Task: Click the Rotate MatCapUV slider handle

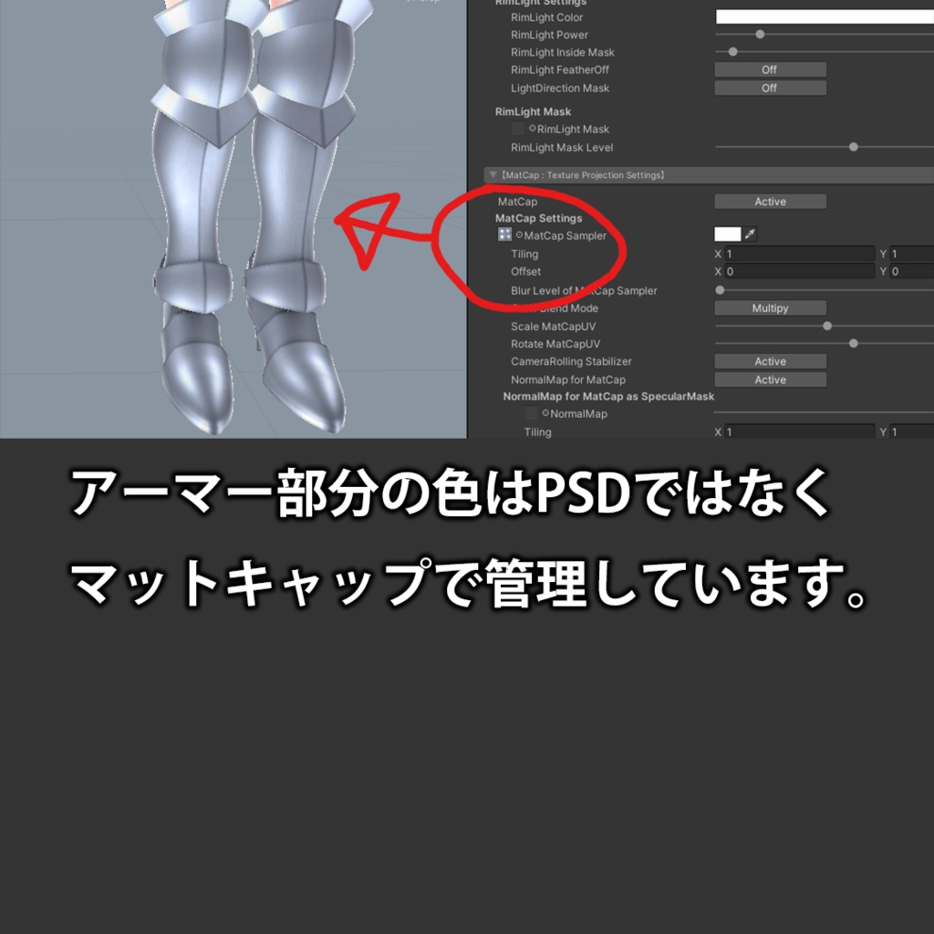Action: click(x=854, y=343)
